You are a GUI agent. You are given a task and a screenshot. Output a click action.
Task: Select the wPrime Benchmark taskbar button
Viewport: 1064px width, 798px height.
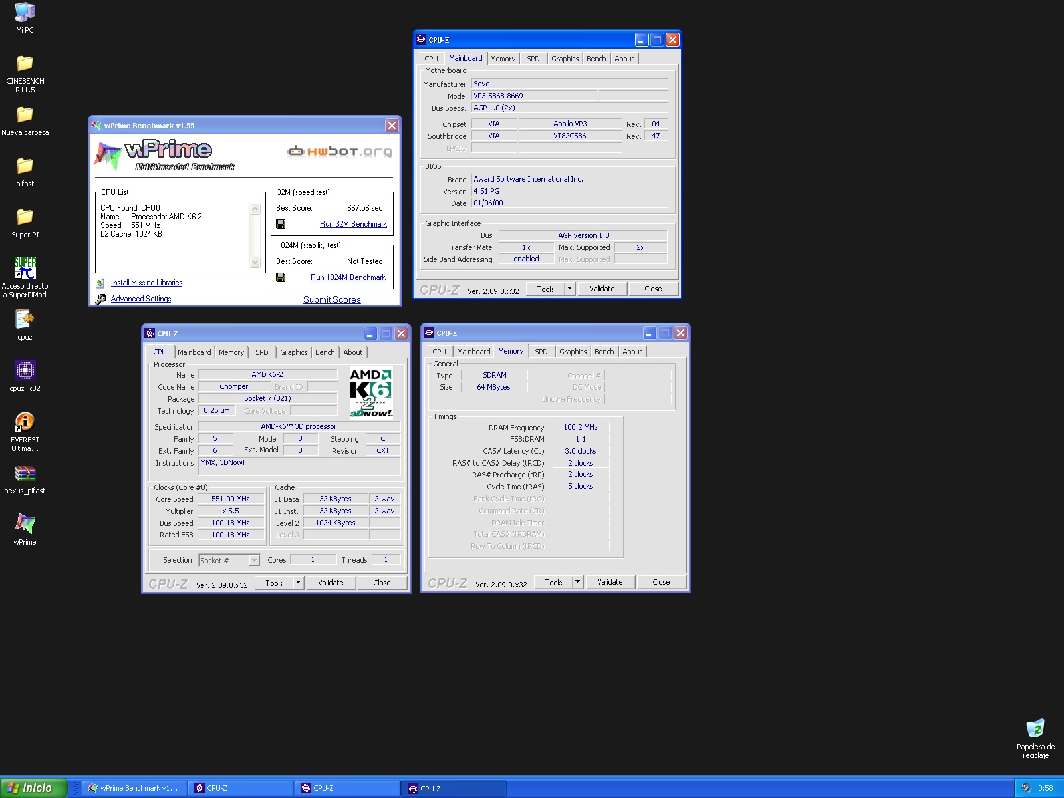(x=134, y=788)
